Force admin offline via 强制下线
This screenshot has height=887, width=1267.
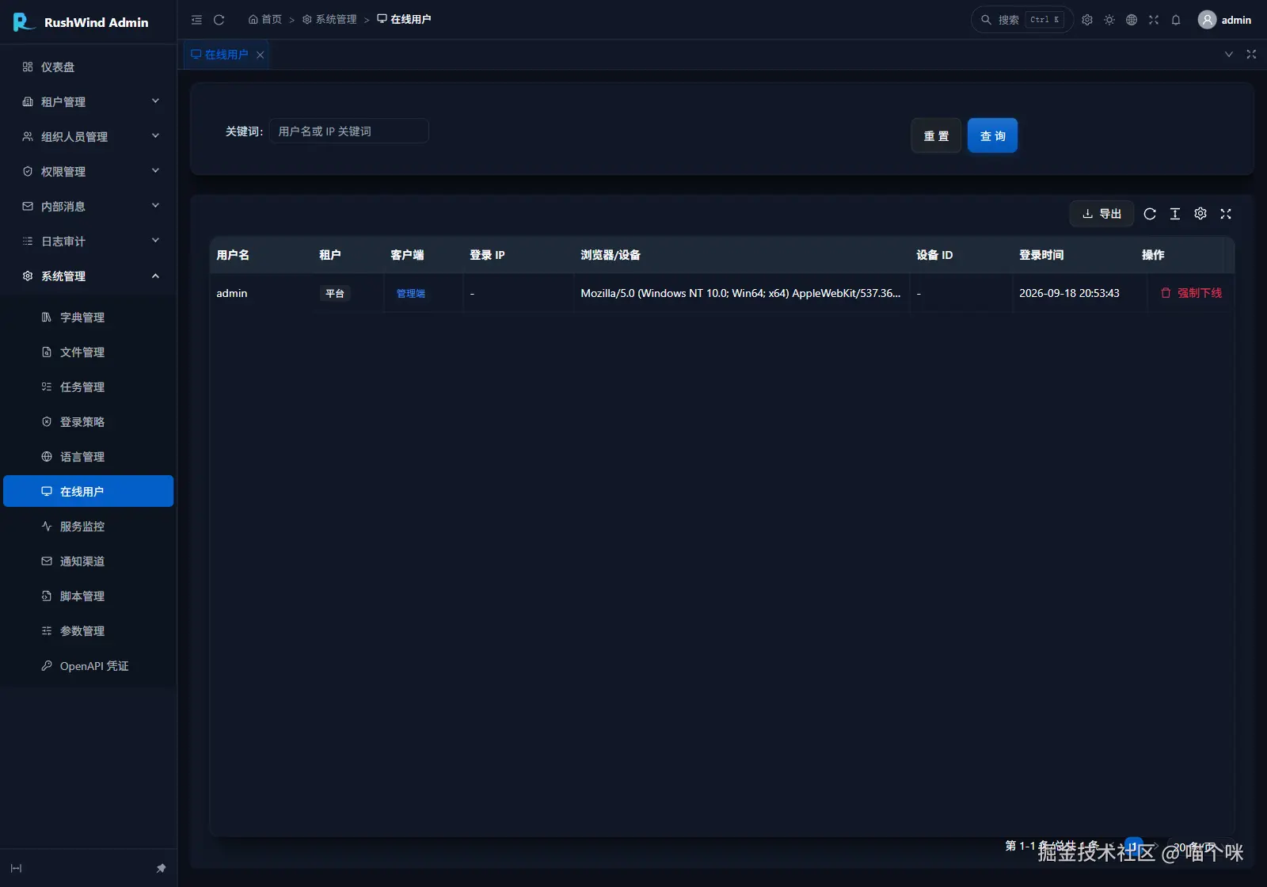[x=1191, y=293]
